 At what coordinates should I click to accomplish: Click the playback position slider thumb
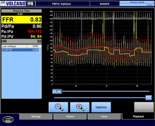(149, 98)
